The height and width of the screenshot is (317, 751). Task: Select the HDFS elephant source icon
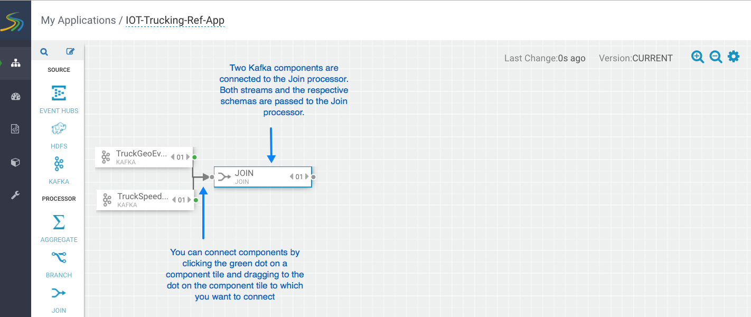(59, 129)
